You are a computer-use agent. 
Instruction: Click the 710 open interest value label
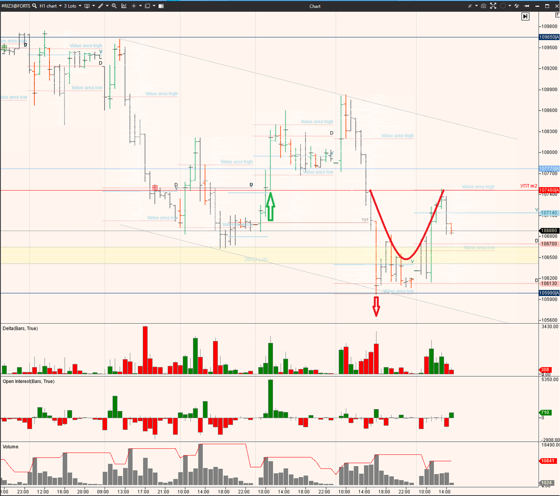[x=545, y=412]
